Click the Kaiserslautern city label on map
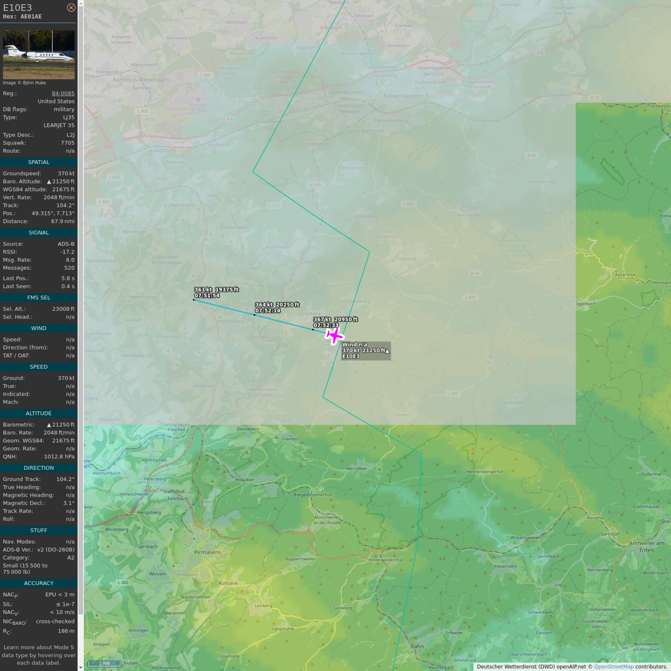 point(403,96)
